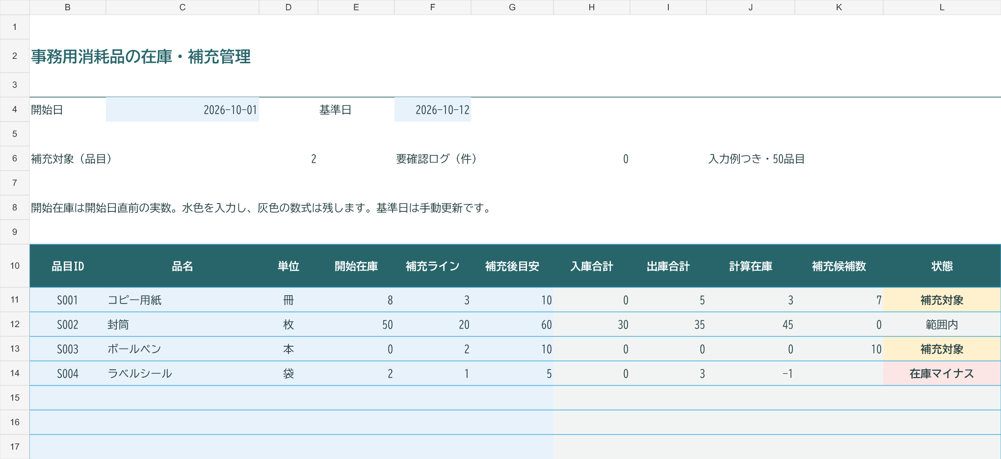Select column C header
This screenshot has height=459, width=1001.
coord(183,7)
